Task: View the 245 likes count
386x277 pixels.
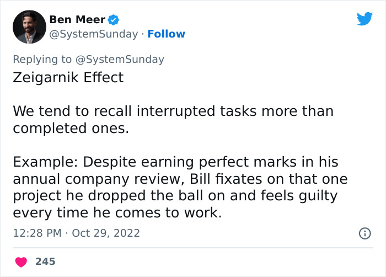Action: click(45, 261)
